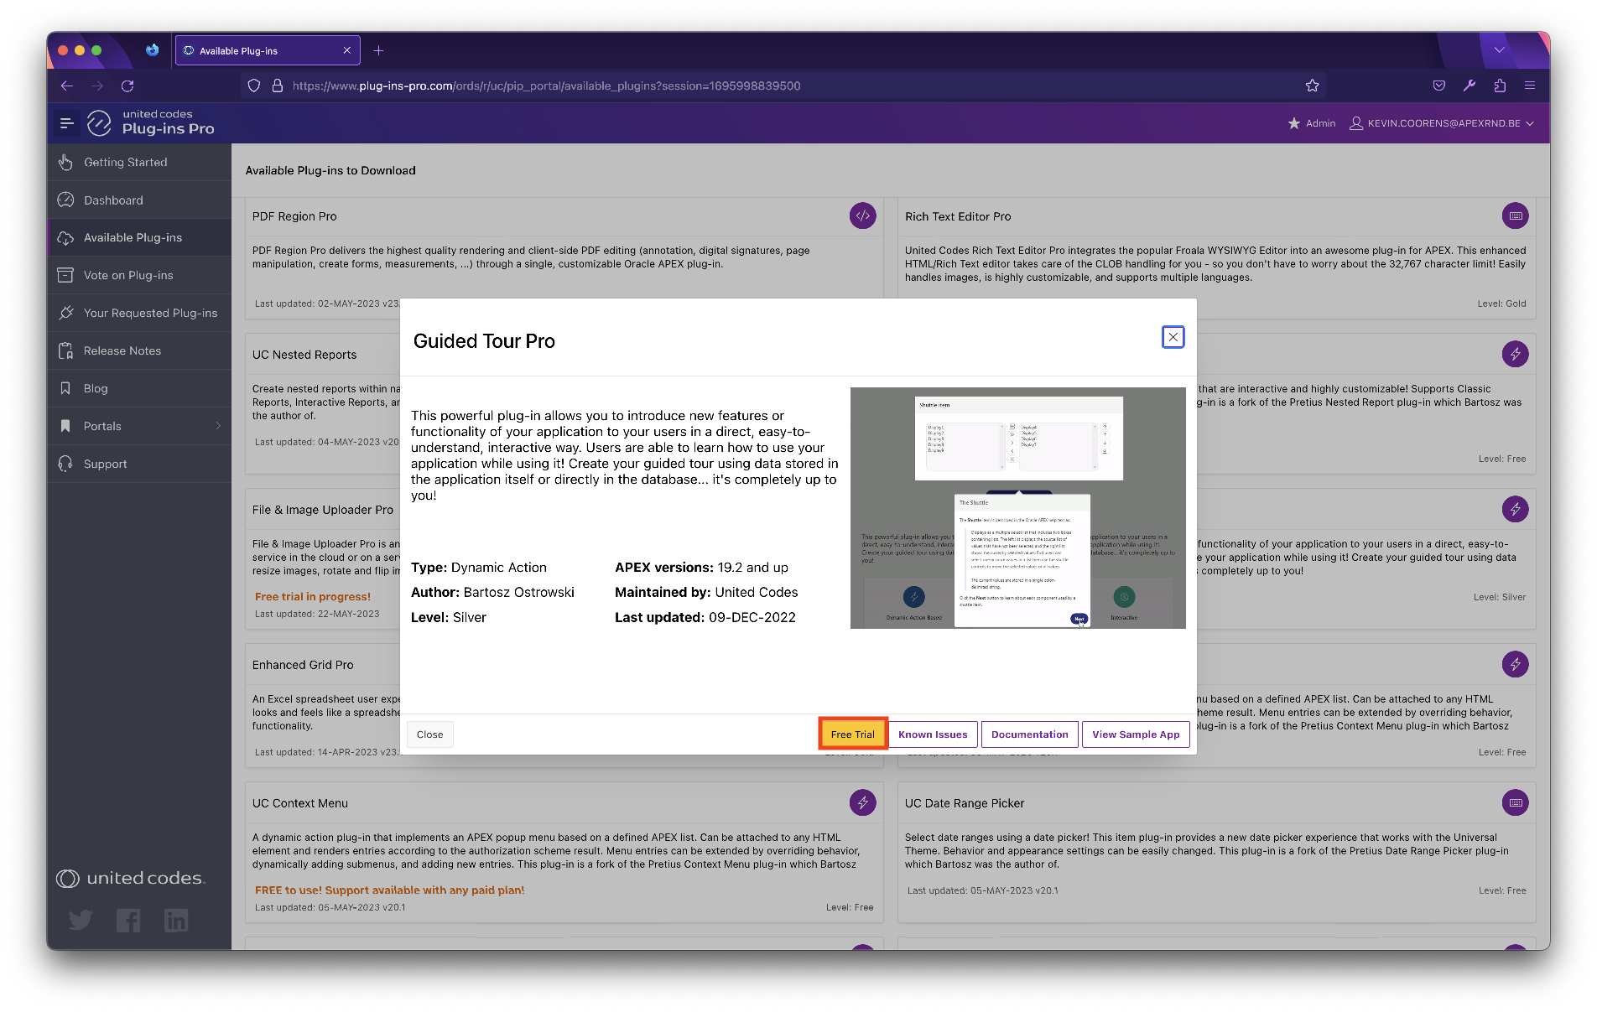Click the Getting Started hand icon
This screenshot has width=1597, height=1012.
tap(65, 162)
